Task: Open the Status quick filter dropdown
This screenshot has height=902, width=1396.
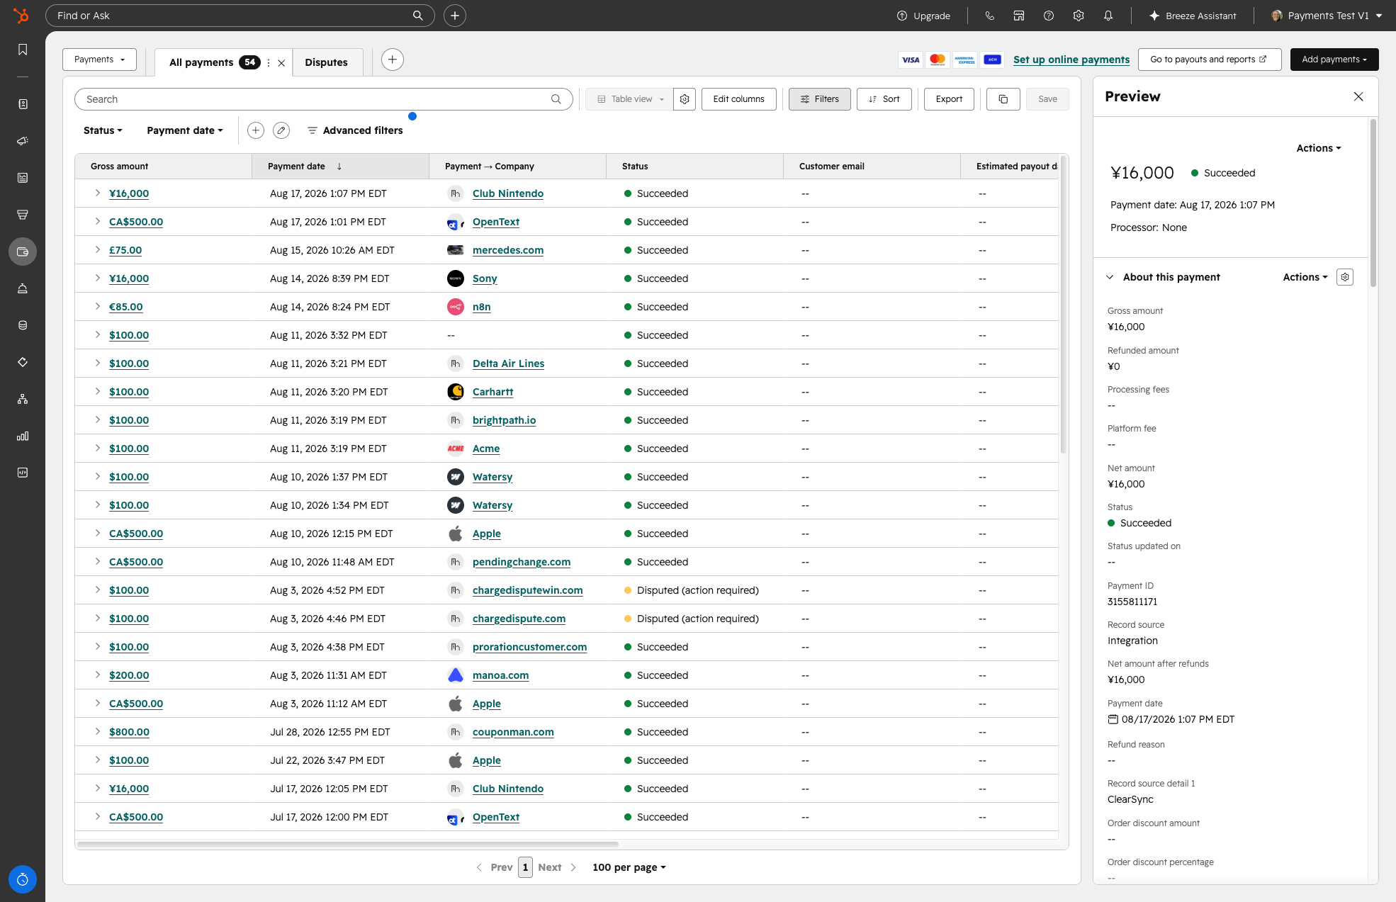Action: point(103,130)
